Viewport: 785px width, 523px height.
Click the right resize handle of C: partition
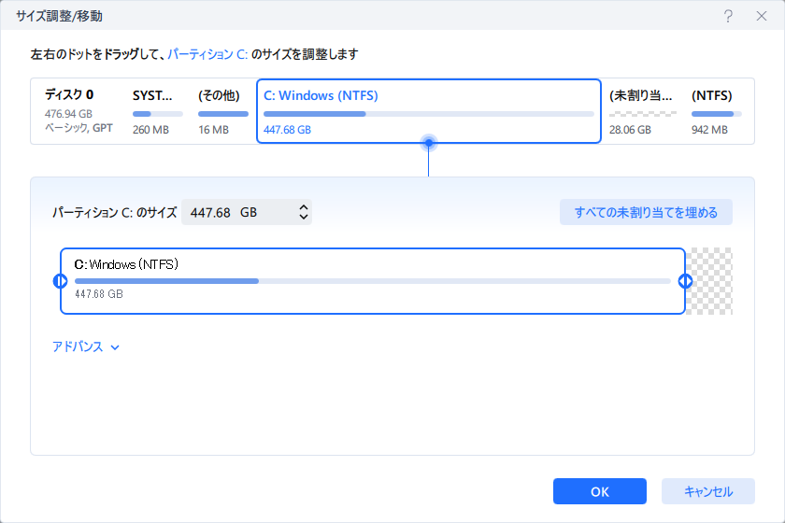coord(685,281)
